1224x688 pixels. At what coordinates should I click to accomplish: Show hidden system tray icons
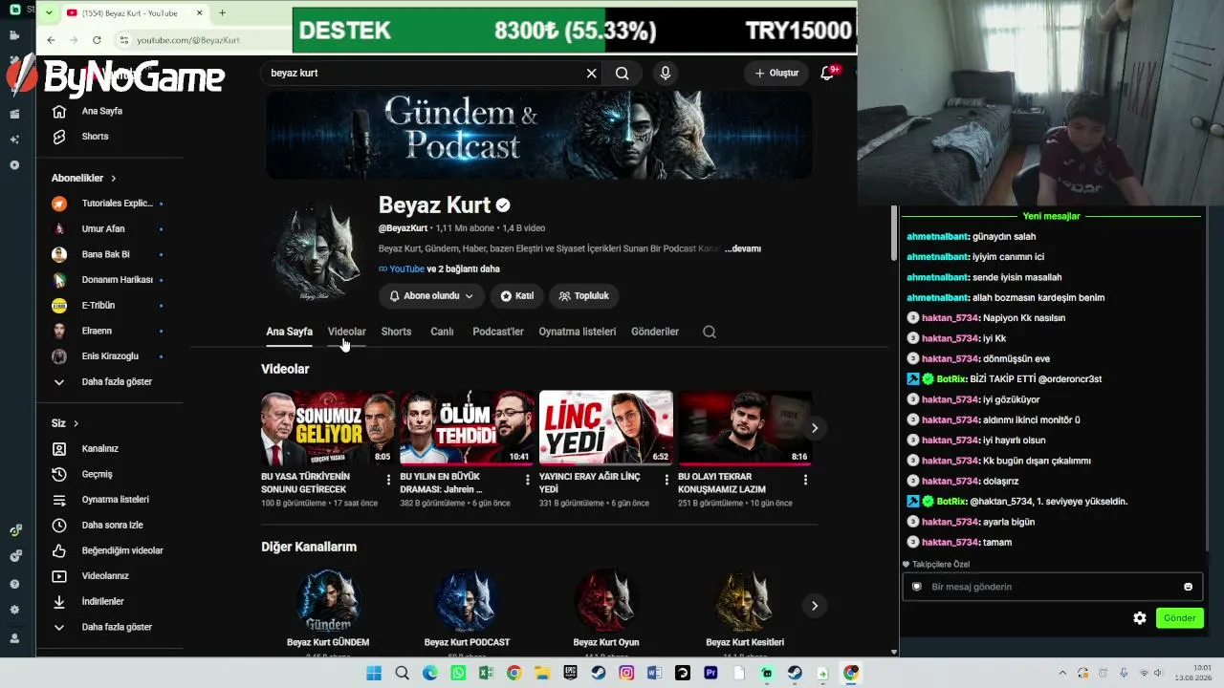pyautogui.click(x=1062, y=673)
